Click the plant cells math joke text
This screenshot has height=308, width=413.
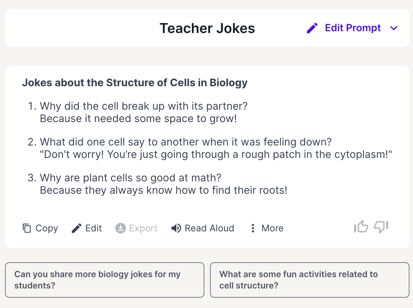click(x=163, y=184)
